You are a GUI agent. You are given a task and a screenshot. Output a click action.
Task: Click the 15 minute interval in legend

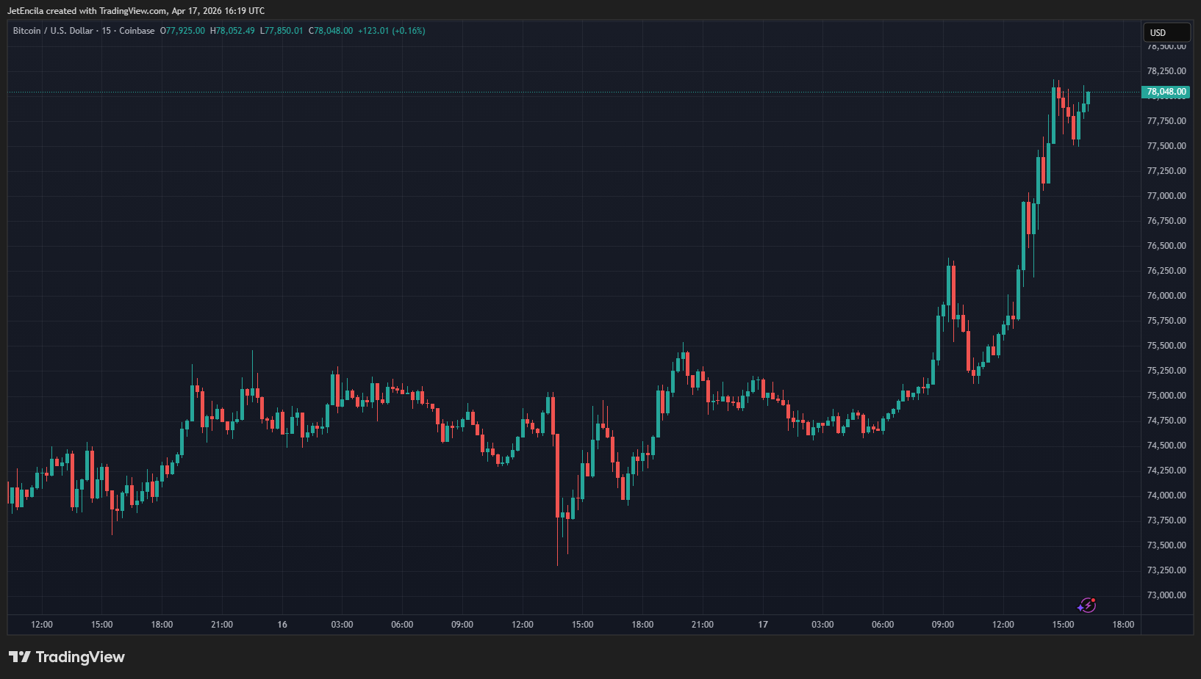point(107,31)
